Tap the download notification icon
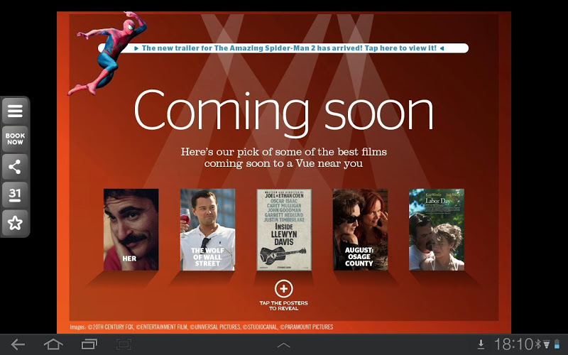Screen dimensions: 568x355 tap(481, 344)
